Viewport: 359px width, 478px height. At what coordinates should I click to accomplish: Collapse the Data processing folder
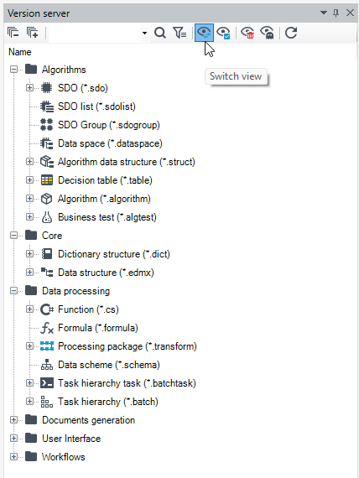(x=13, y=291)
